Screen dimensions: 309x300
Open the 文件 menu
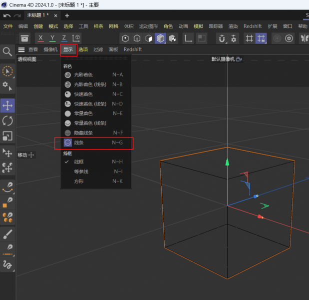click(8, 26)
